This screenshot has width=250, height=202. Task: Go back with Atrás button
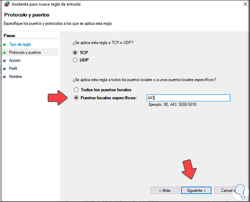[x=164, y=190]
